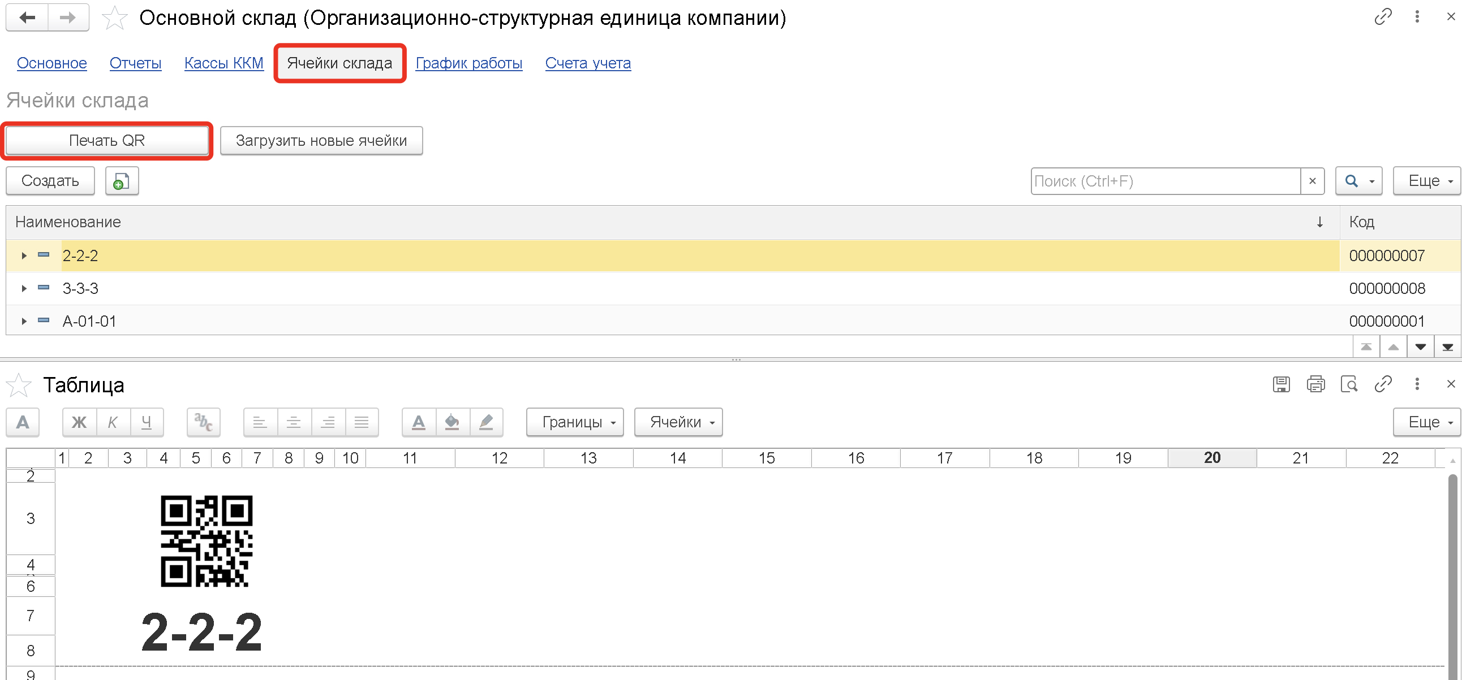Click the Код column header
This screenshot has height=680, width=1462.
(x=1400, y=222)
